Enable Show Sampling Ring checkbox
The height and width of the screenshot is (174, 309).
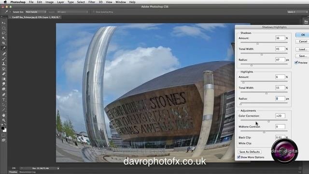(94, 12)
